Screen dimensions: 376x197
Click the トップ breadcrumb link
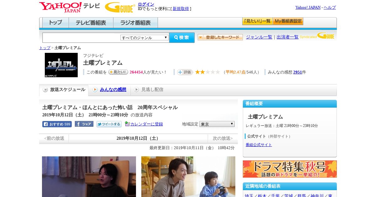[x=45, y=48]
